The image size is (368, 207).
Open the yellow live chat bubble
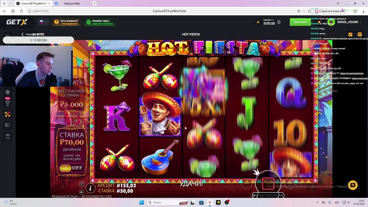pyautogui.click(x=353, y=185)
